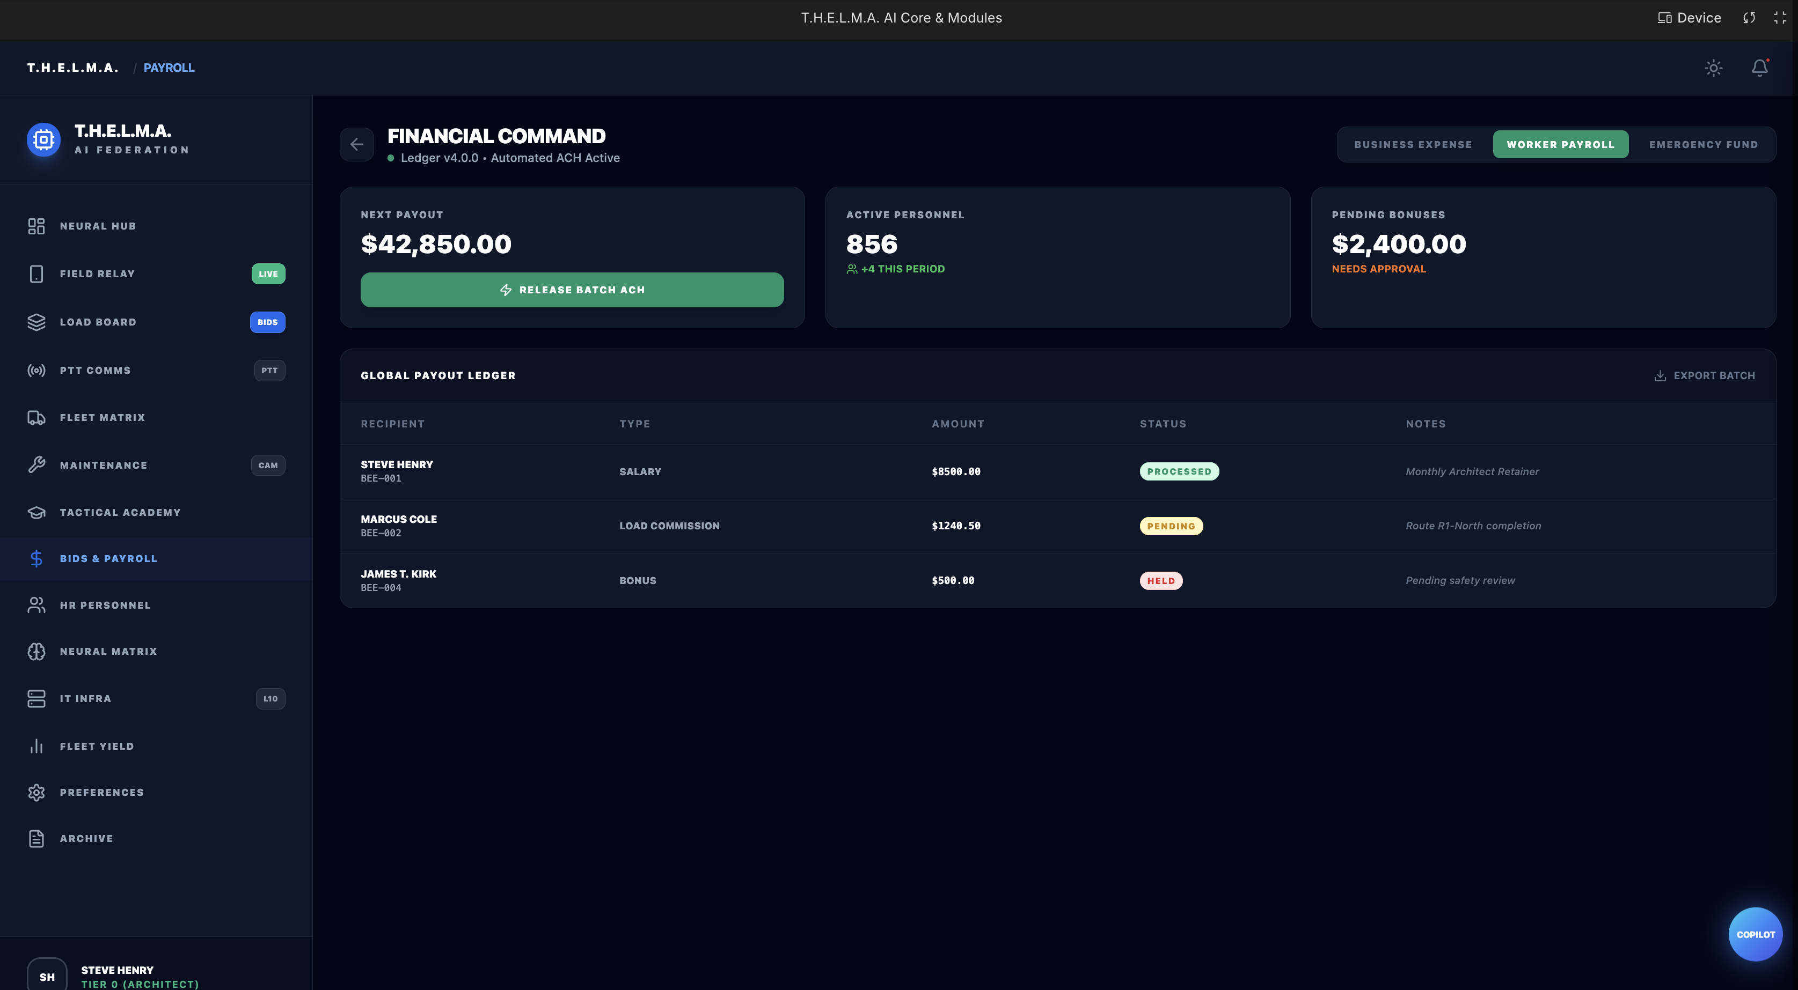Switch to Business Expense tab

tap(1413, 144)
